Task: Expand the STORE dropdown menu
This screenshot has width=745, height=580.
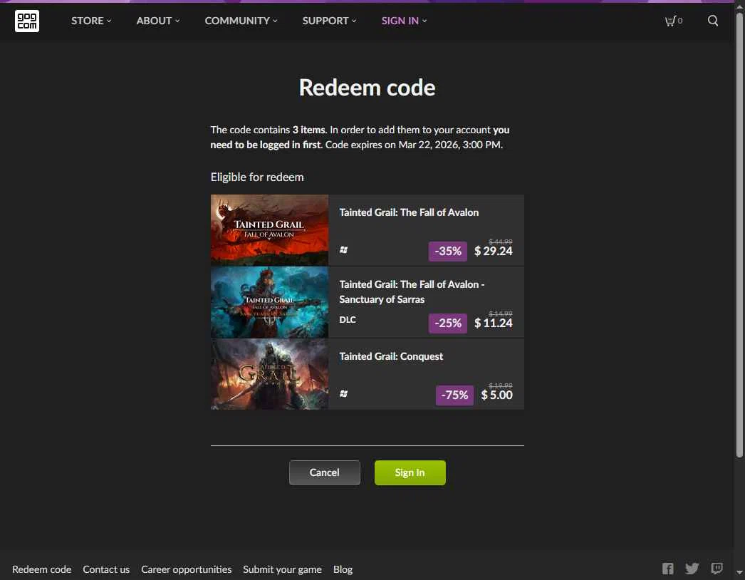Action: click(91, 21)
